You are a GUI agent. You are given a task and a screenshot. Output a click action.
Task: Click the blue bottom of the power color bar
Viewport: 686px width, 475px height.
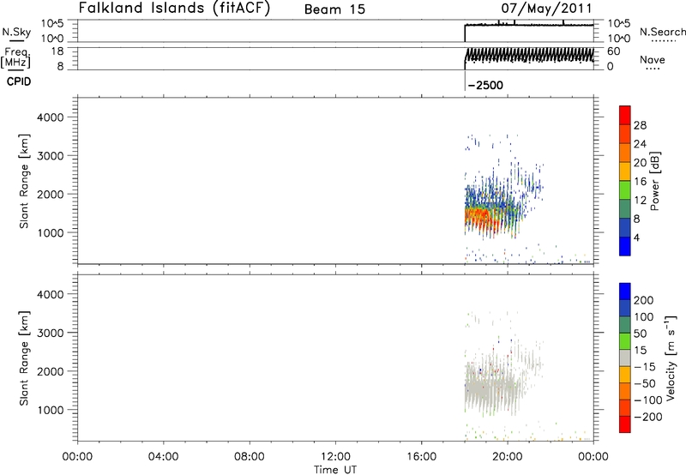[625, 246]
